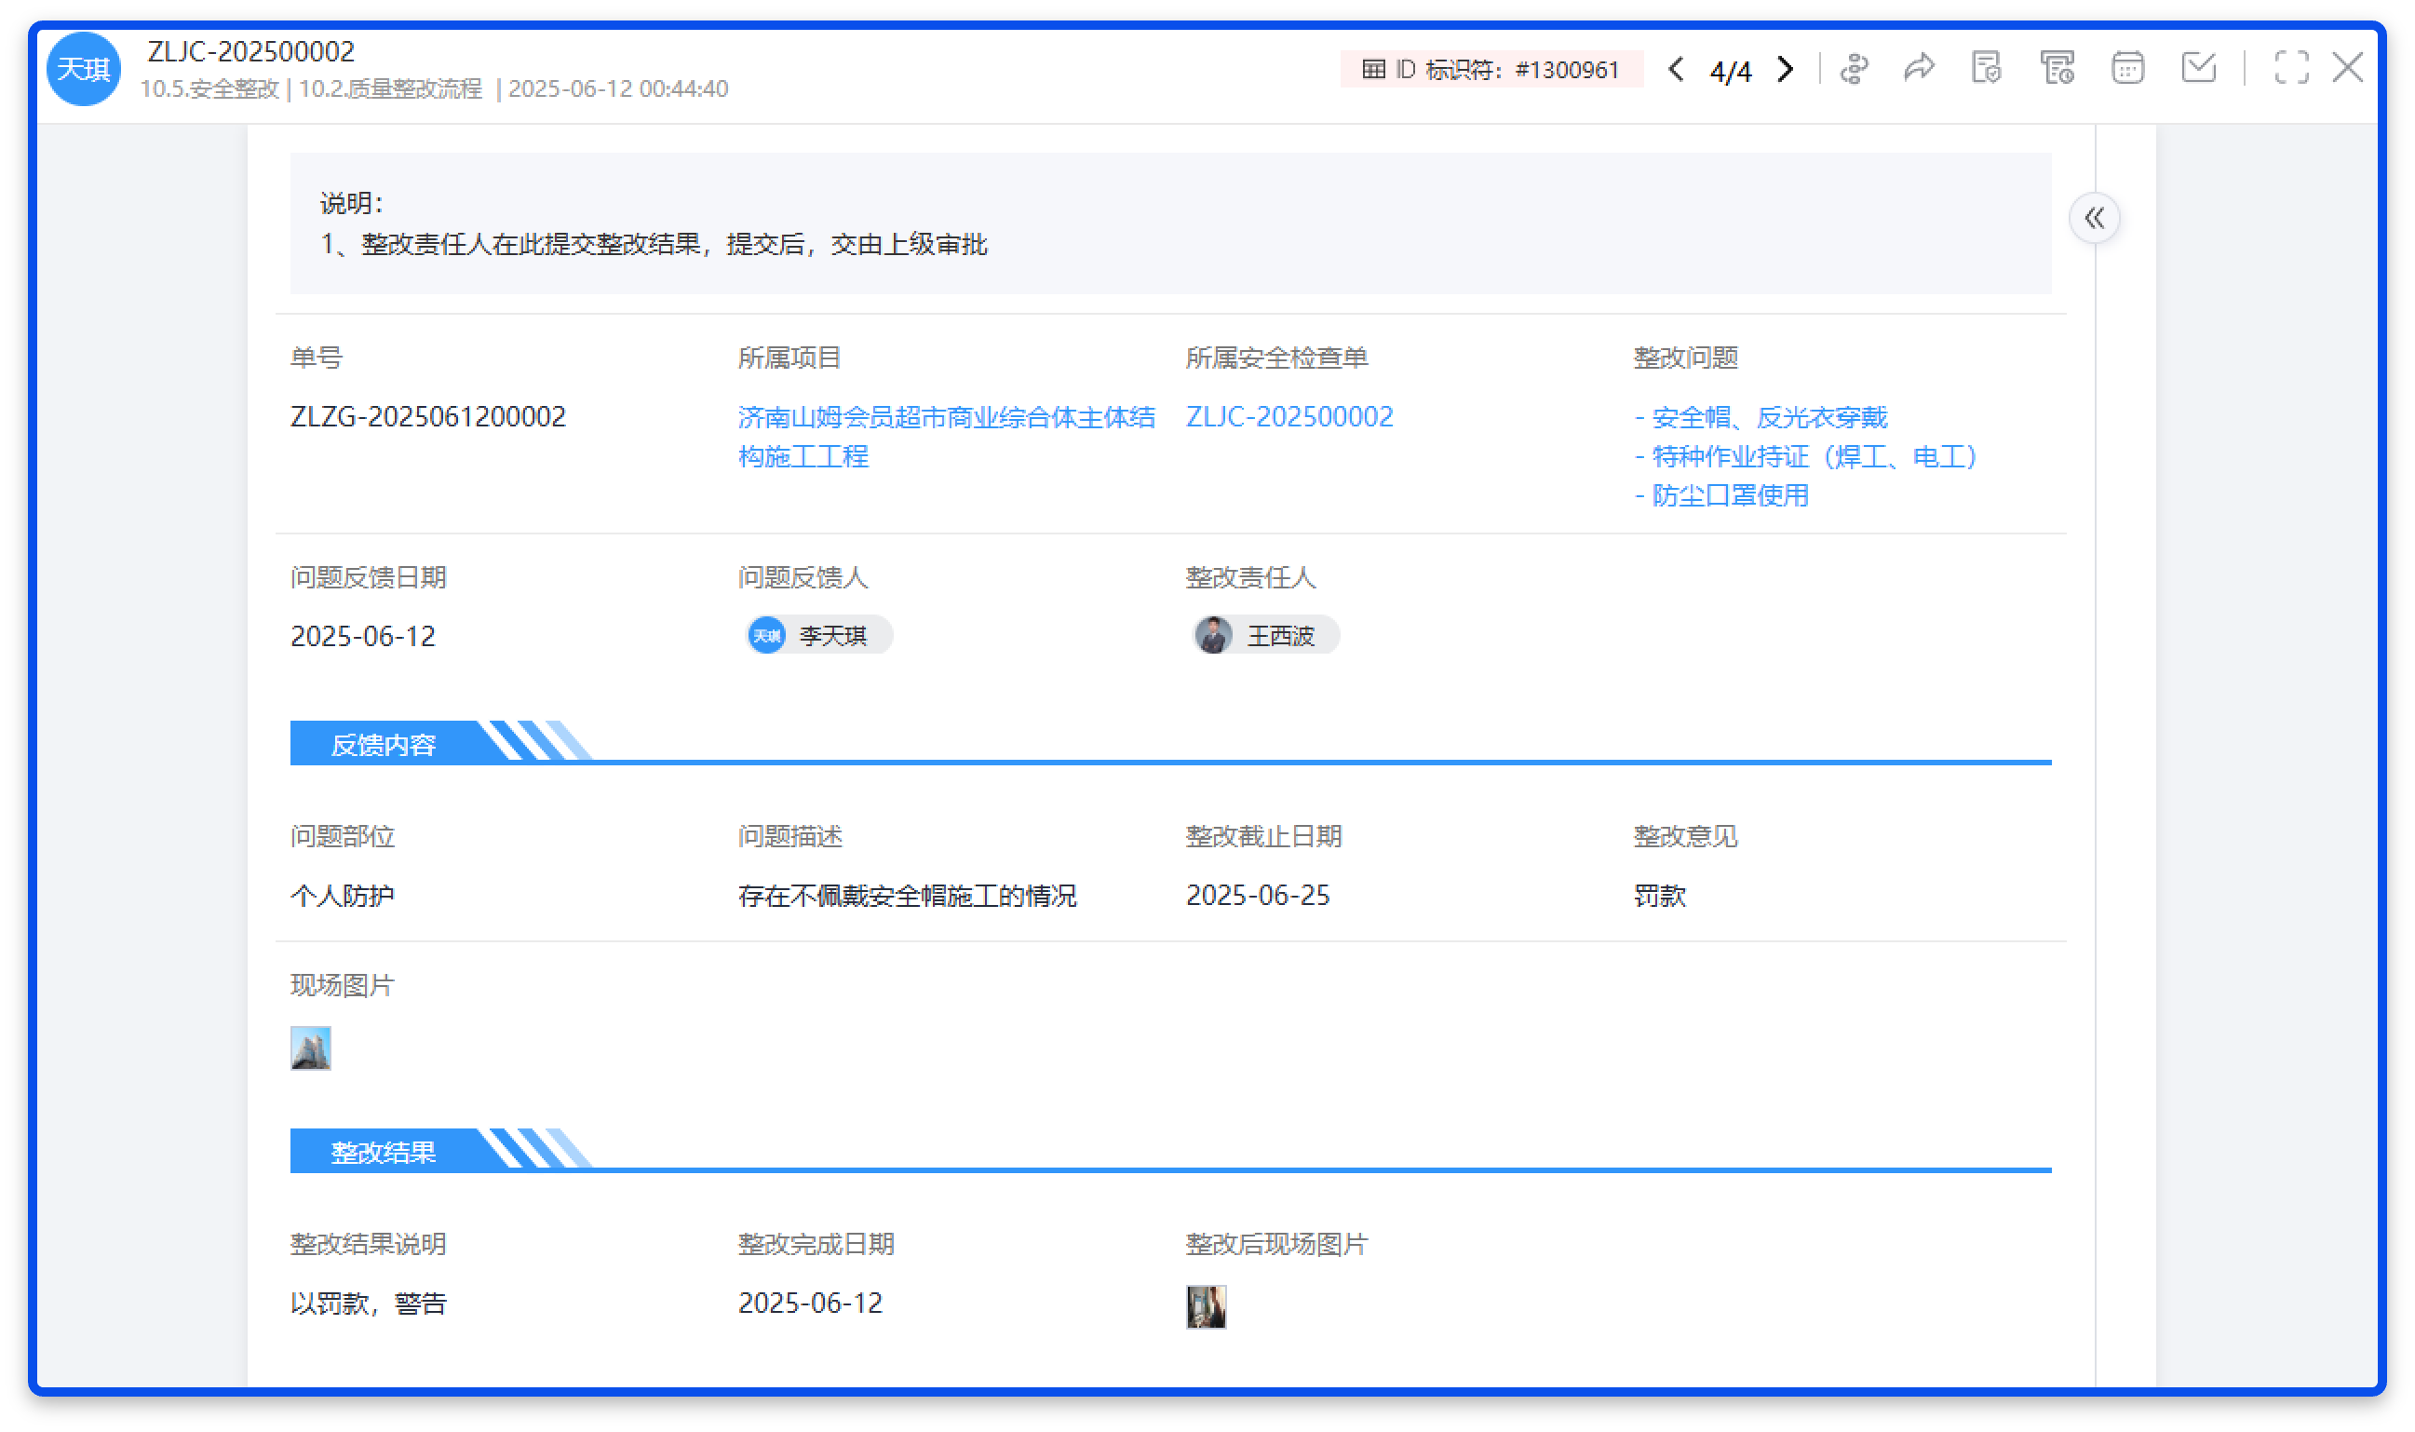Enter fullscreen mode with the expand icon
Screen dimensions: 2415x1432
click(2291, 68)
